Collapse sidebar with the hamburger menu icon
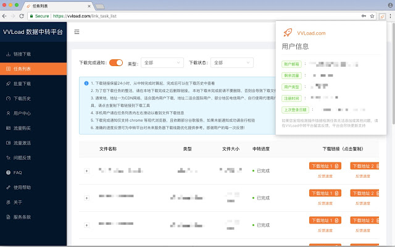 tap(77, 31)
